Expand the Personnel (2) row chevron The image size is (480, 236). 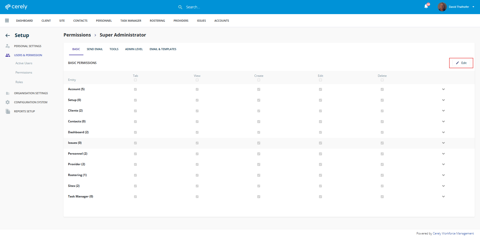[x=443, y=154]
